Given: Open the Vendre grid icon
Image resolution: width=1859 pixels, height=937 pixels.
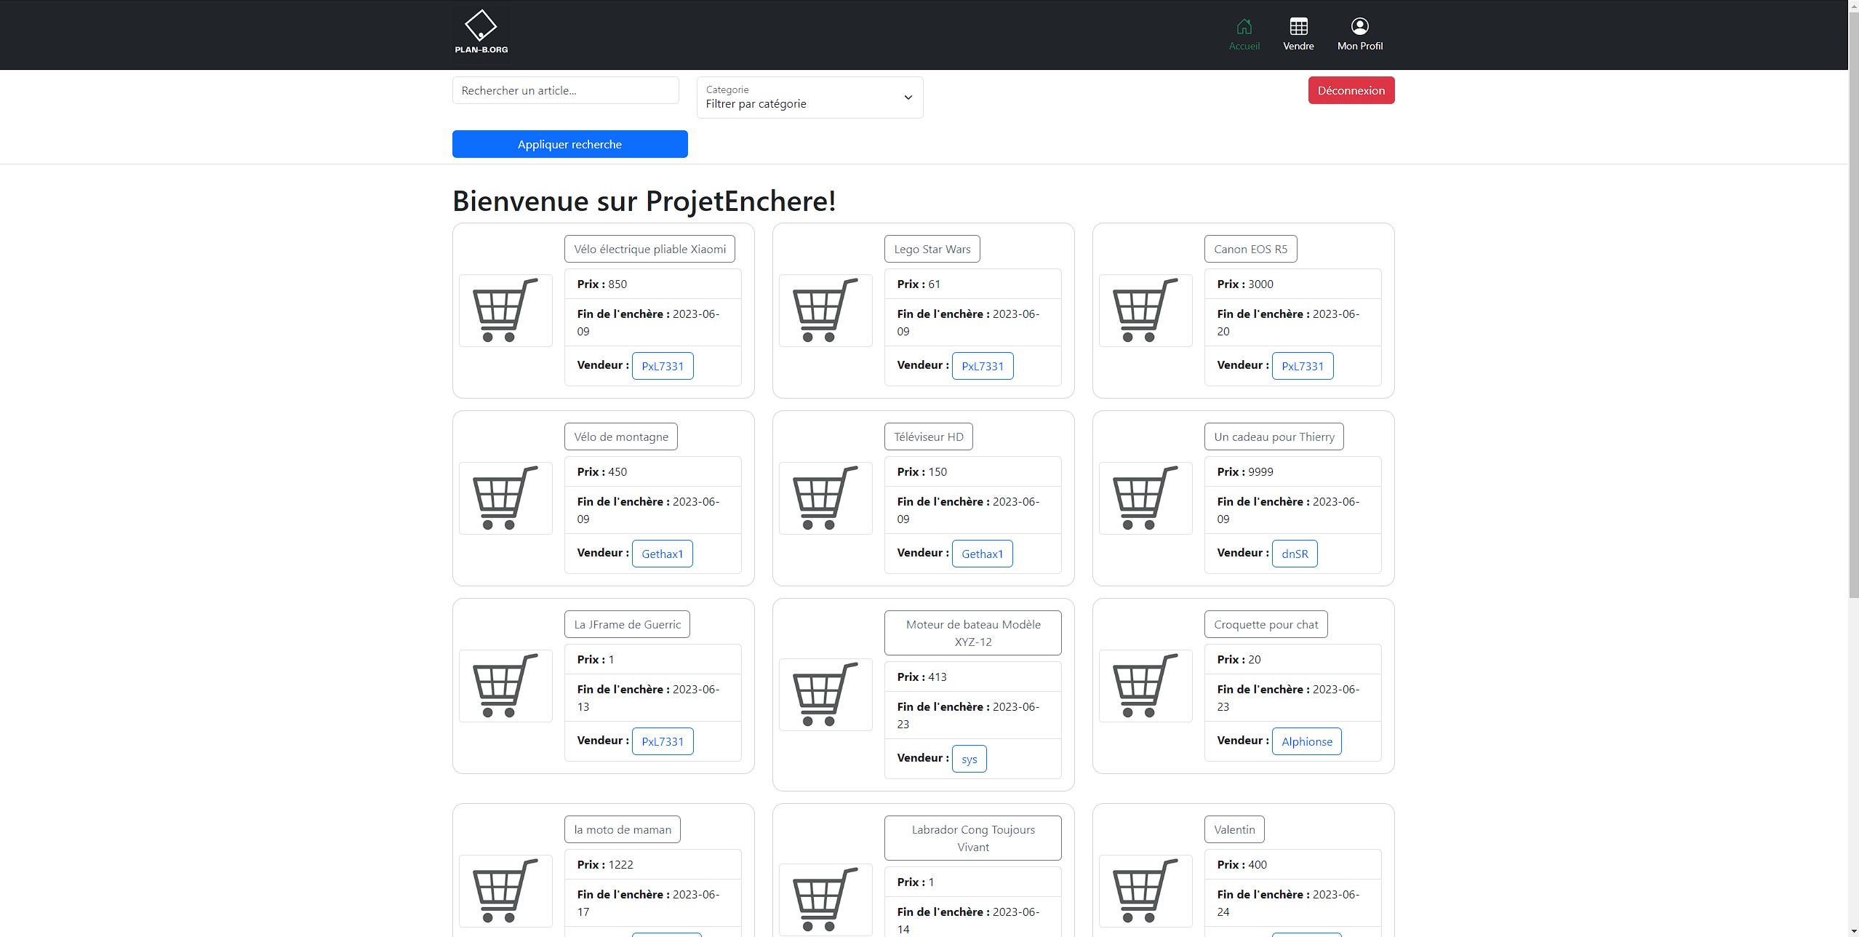Looking at the screenshot, I should 1298,27.
